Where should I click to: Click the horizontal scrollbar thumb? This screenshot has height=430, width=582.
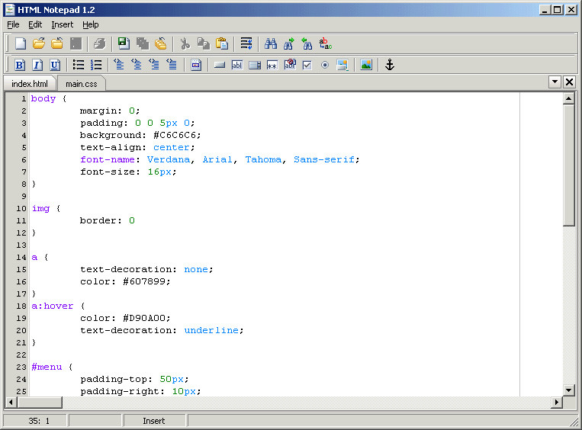[40, 402]
